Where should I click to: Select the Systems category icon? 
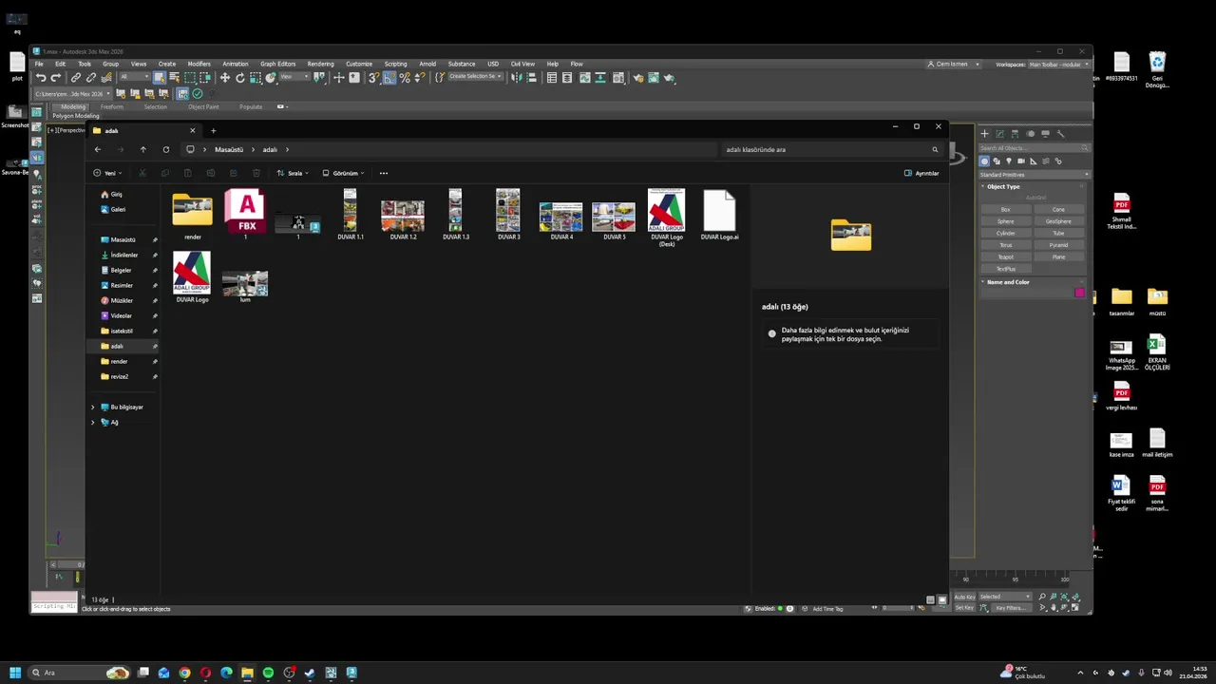click(x=1058, y=161)
